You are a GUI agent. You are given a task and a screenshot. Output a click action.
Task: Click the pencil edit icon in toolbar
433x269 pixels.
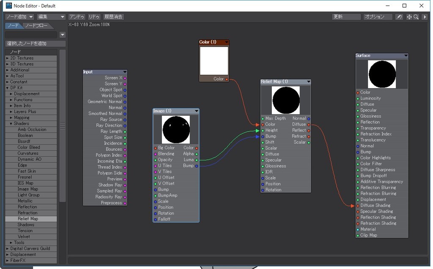399,17
